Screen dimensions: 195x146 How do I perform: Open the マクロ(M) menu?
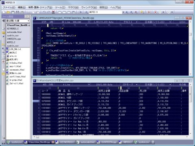click(73, 7)
